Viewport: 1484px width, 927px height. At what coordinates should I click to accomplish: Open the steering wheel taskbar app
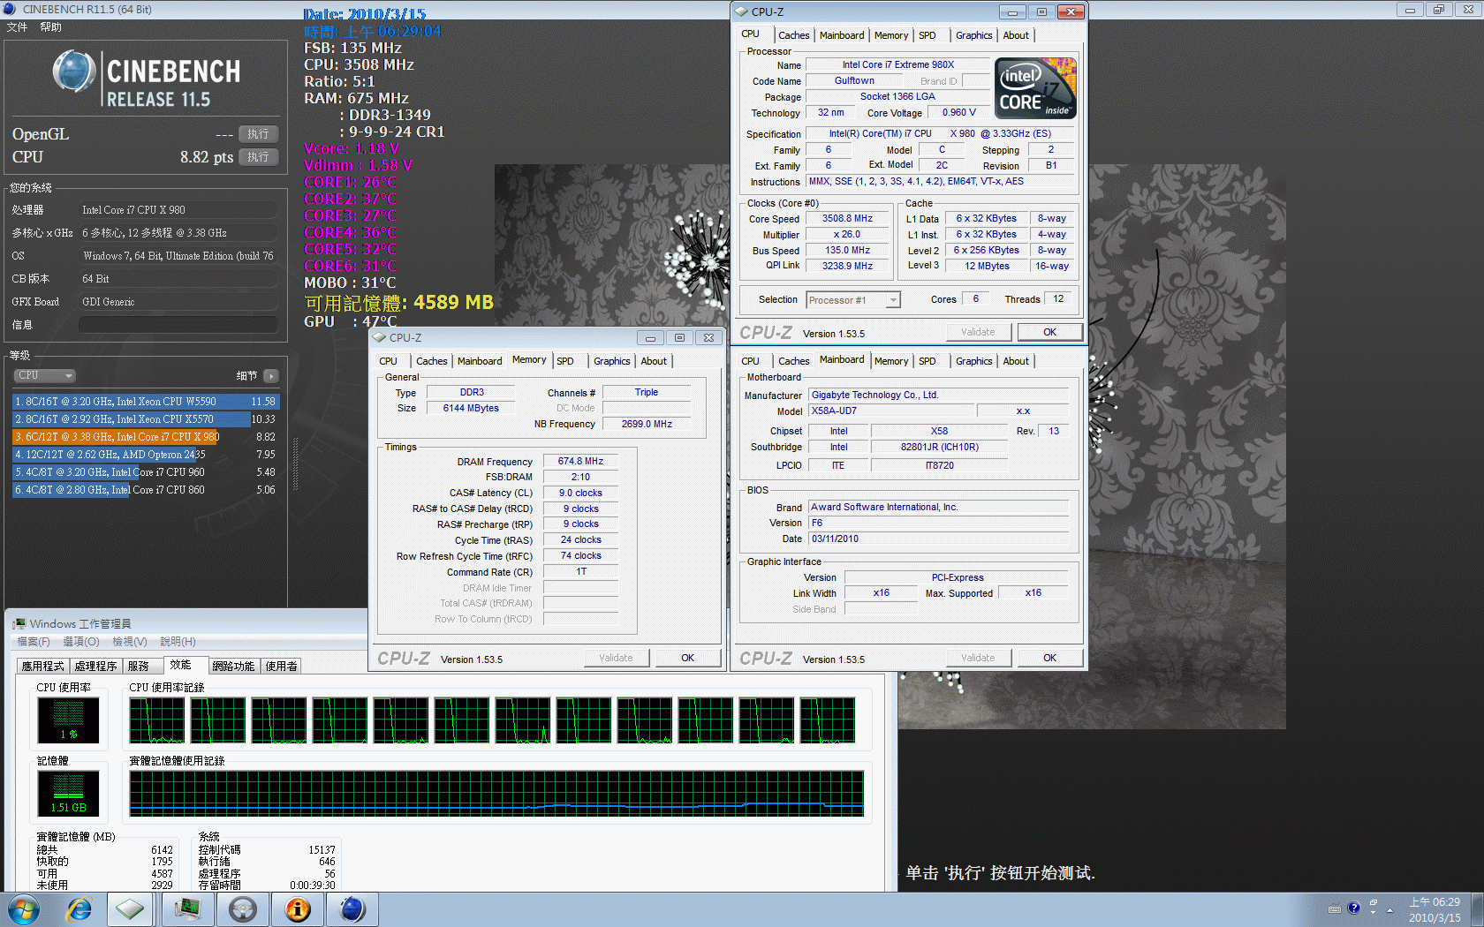(243, 909)
